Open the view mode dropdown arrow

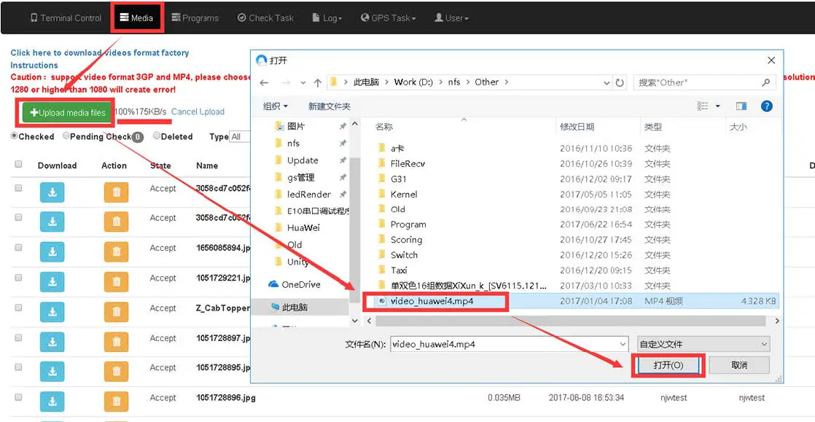tap(718, 106)
